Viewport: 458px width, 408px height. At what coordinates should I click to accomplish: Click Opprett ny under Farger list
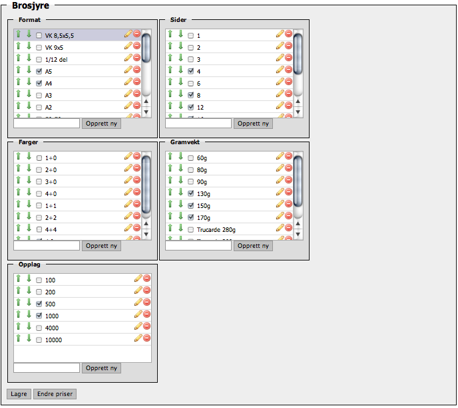(x=101, y=246)
